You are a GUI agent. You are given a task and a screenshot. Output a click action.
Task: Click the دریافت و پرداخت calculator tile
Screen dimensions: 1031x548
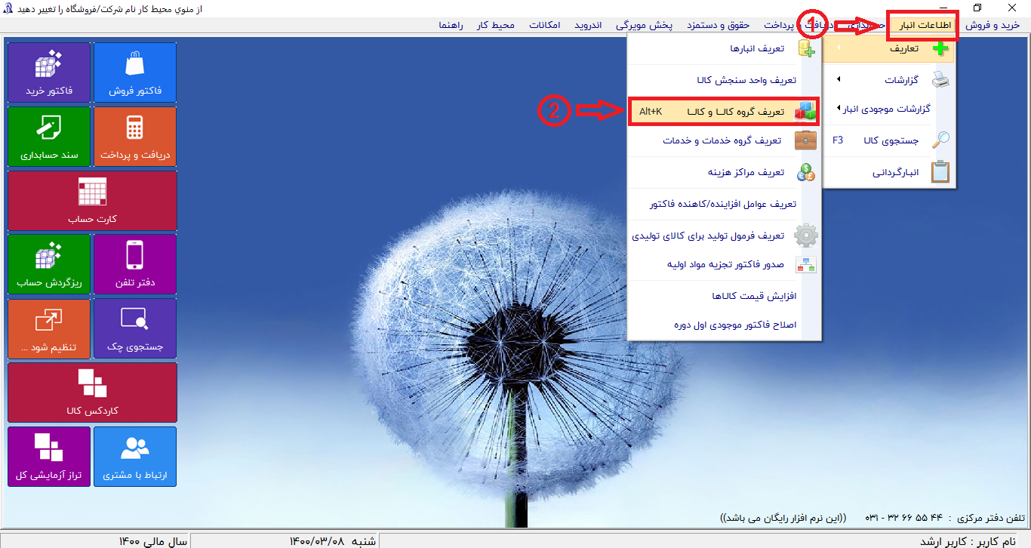[135, 137]
